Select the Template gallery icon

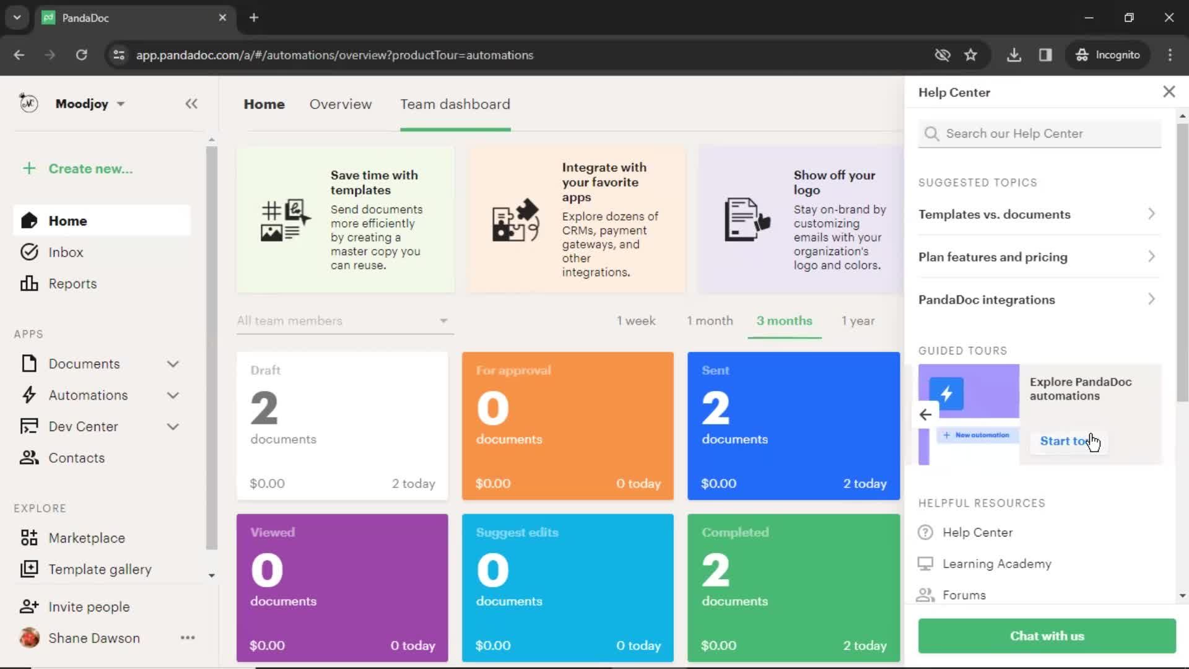coord(28,569)
